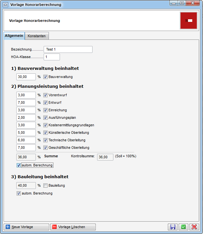Click the Kontrollsumme field
This screenshot has width=203, height=234.
click(105, 157)
